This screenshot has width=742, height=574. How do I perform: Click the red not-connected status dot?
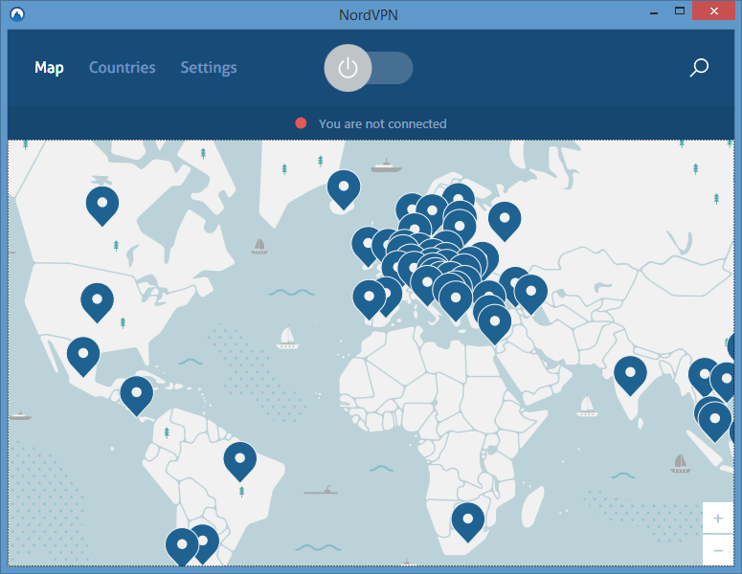click(301, 123)
